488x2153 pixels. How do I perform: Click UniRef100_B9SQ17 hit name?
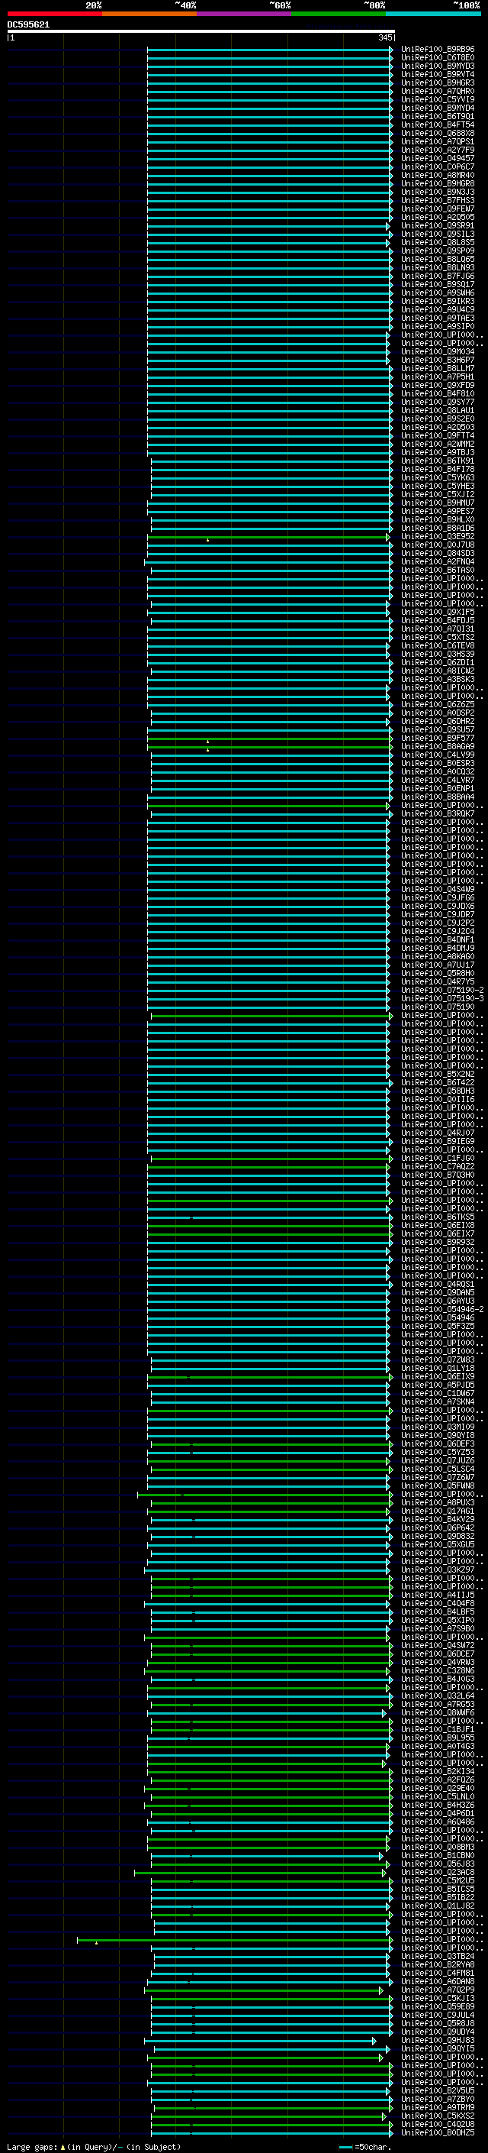click(438, 284)
